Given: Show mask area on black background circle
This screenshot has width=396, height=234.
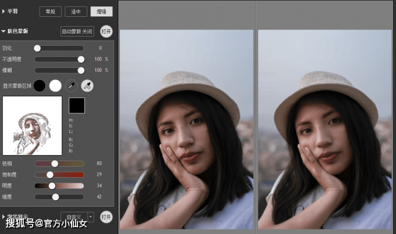Looking at the screenshot, I should point(40,86).
